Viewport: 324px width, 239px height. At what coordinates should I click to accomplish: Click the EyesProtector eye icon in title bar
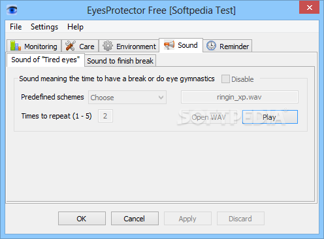coord(12,10)
